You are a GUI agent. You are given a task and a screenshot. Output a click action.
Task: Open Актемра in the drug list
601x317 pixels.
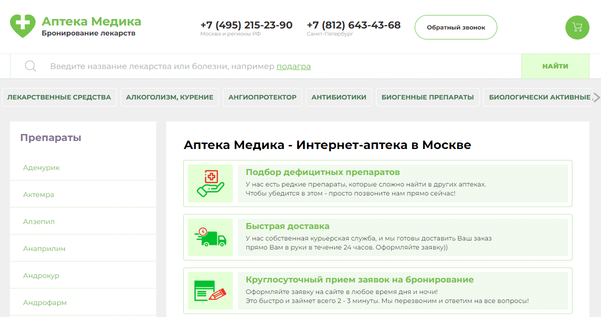tap(39, 194)
